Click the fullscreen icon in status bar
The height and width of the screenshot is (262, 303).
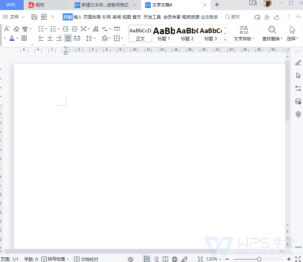click(298, 259)
